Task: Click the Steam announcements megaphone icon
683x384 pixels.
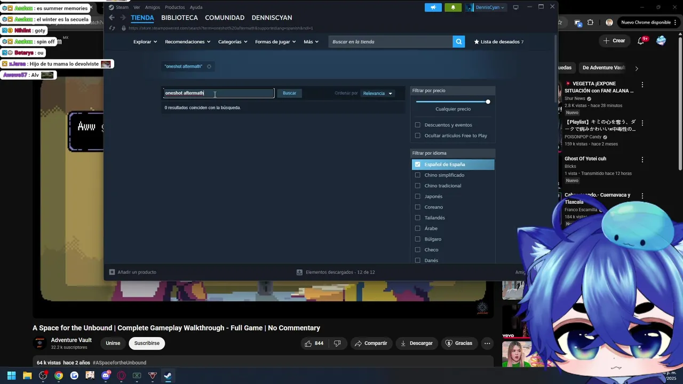Action: 433,7
